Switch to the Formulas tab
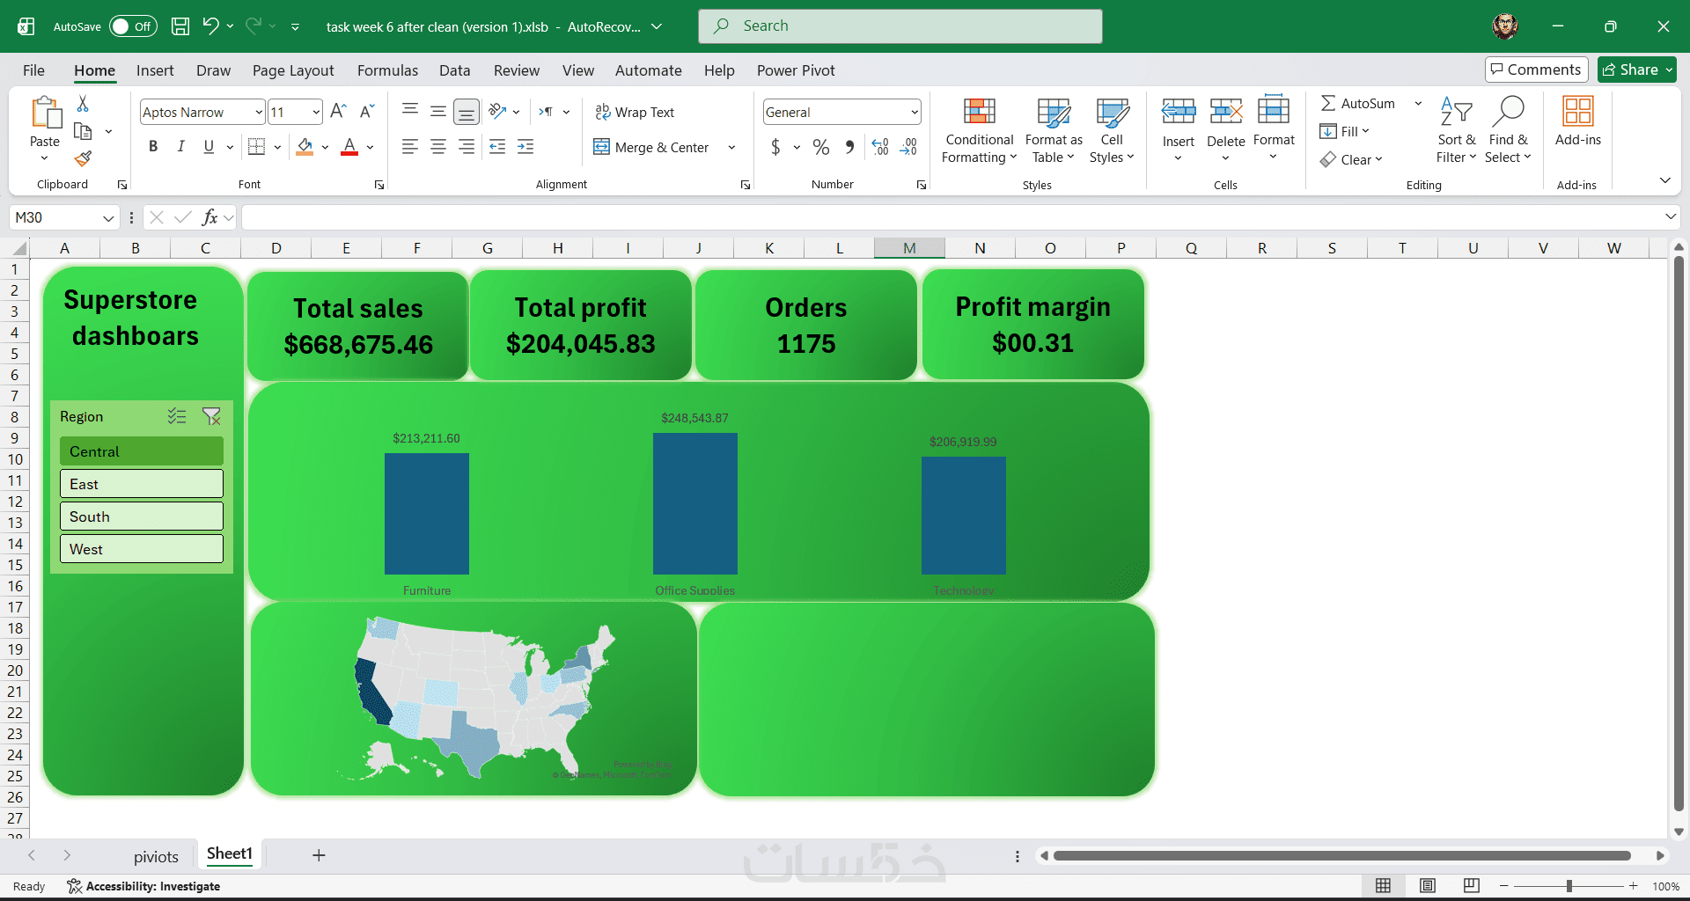The image size is (1690, 901). click(387, 70)
